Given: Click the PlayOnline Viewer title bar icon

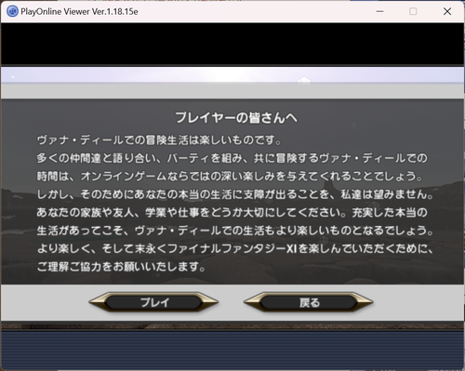Looking at the screenshot, I should click(12, 11).
